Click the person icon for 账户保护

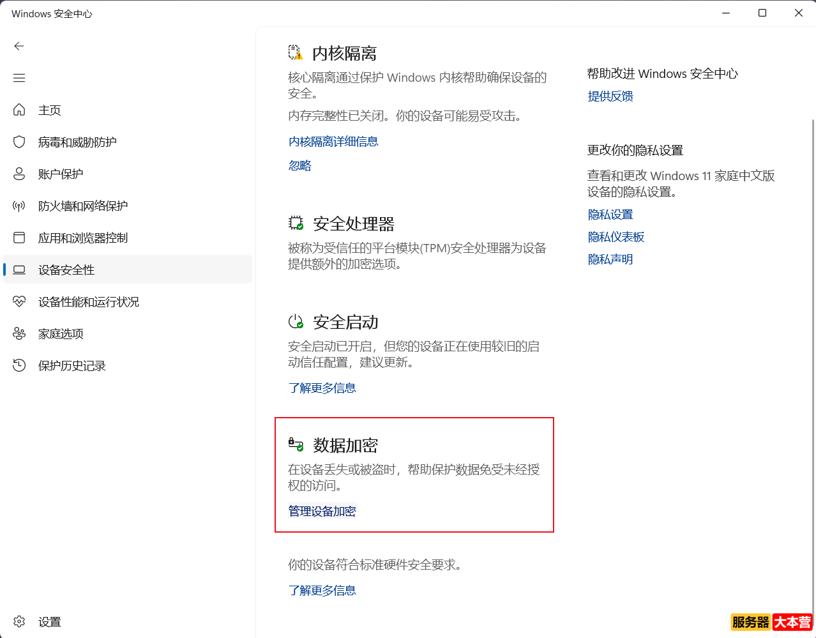click(19, 174)
